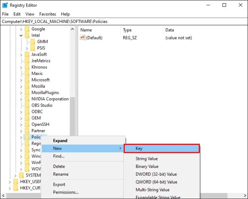Create a new DWORD (32-bit) Value
The height and width of the screenshot is (199, 248).
pos(162,174)
